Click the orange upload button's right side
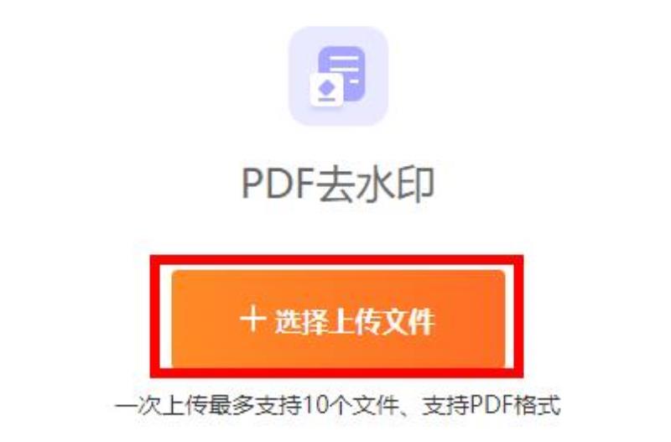Image resolution: width=671 pixels, height=442 pixels. point(471,319)
